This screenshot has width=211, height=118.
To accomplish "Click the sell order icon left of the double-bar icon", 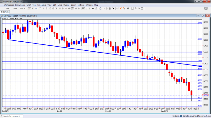I will pyautogui.click(x=107, y=8).
